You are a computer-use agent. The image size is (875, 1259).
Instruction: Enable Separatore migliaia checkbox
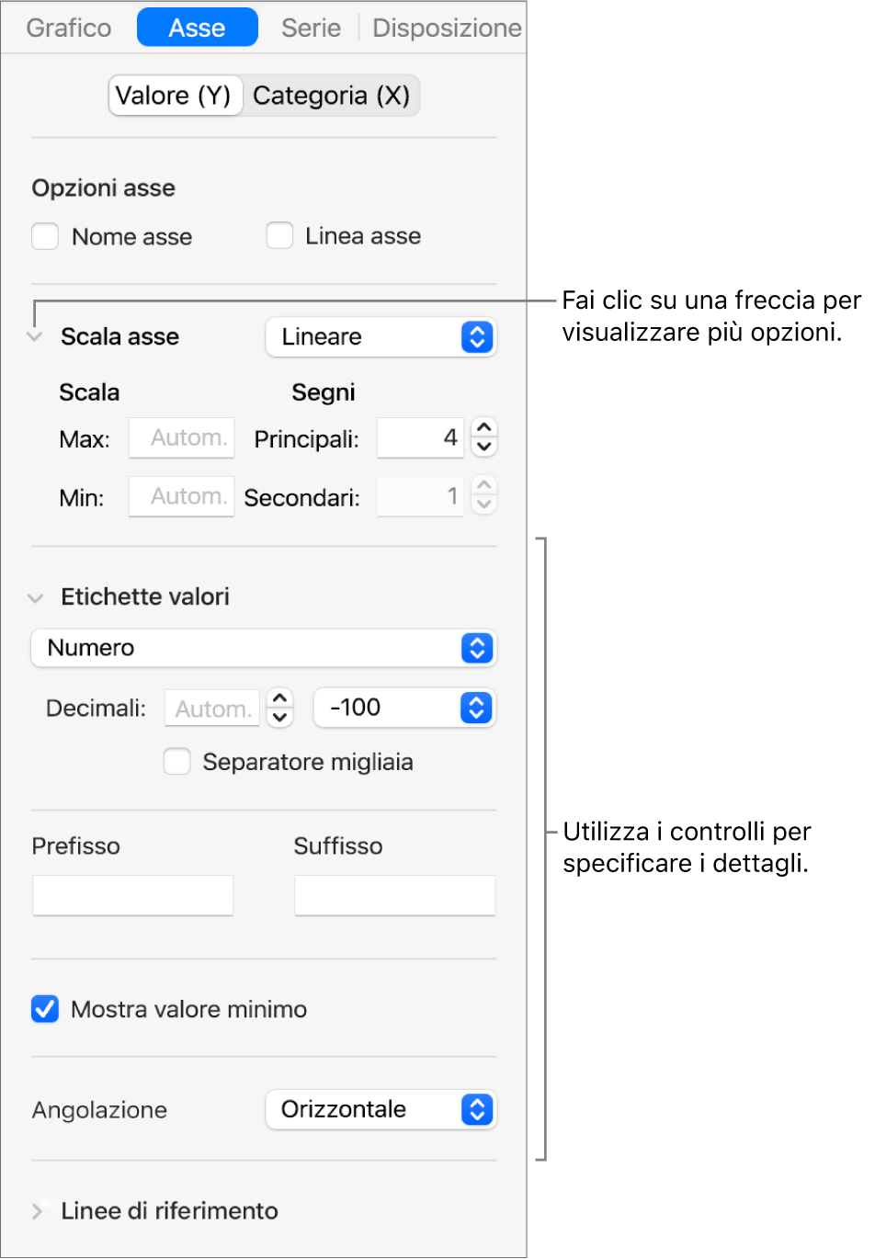pyautogui.click(x=177, y=762)
